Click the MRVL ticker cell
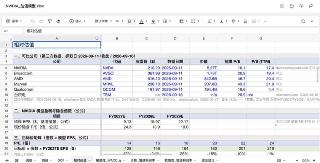This screenshot has height=163, width=320. pos(117,84)
